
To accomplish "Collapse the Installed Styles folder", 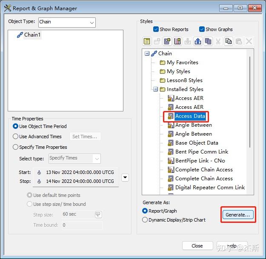I will tap(155, 89).
